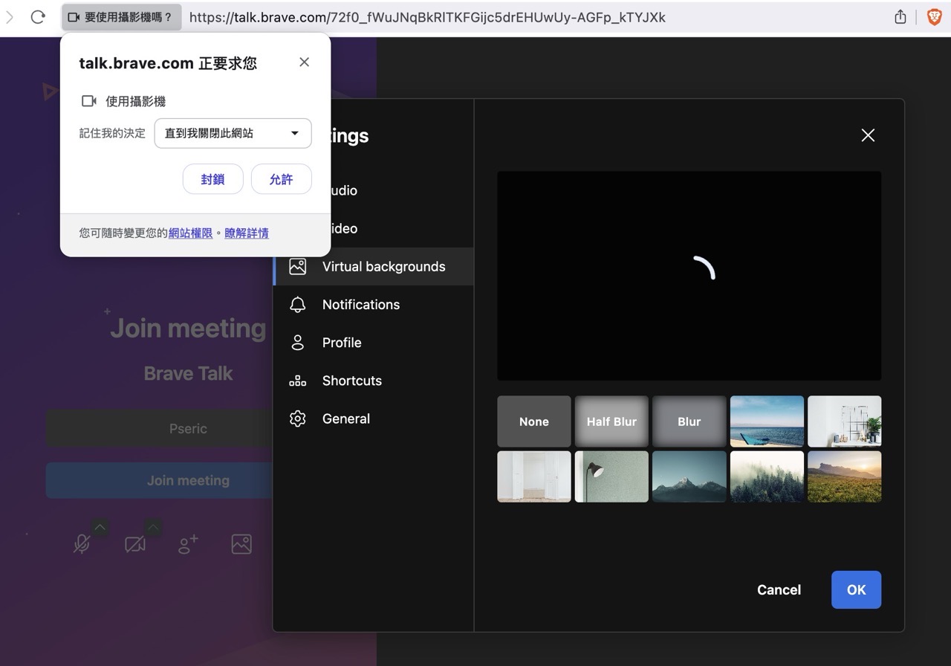Viewport: 951px width, 666px height.
Task: Choose the foggy forest background thumbnail
Action: point(767,476)
